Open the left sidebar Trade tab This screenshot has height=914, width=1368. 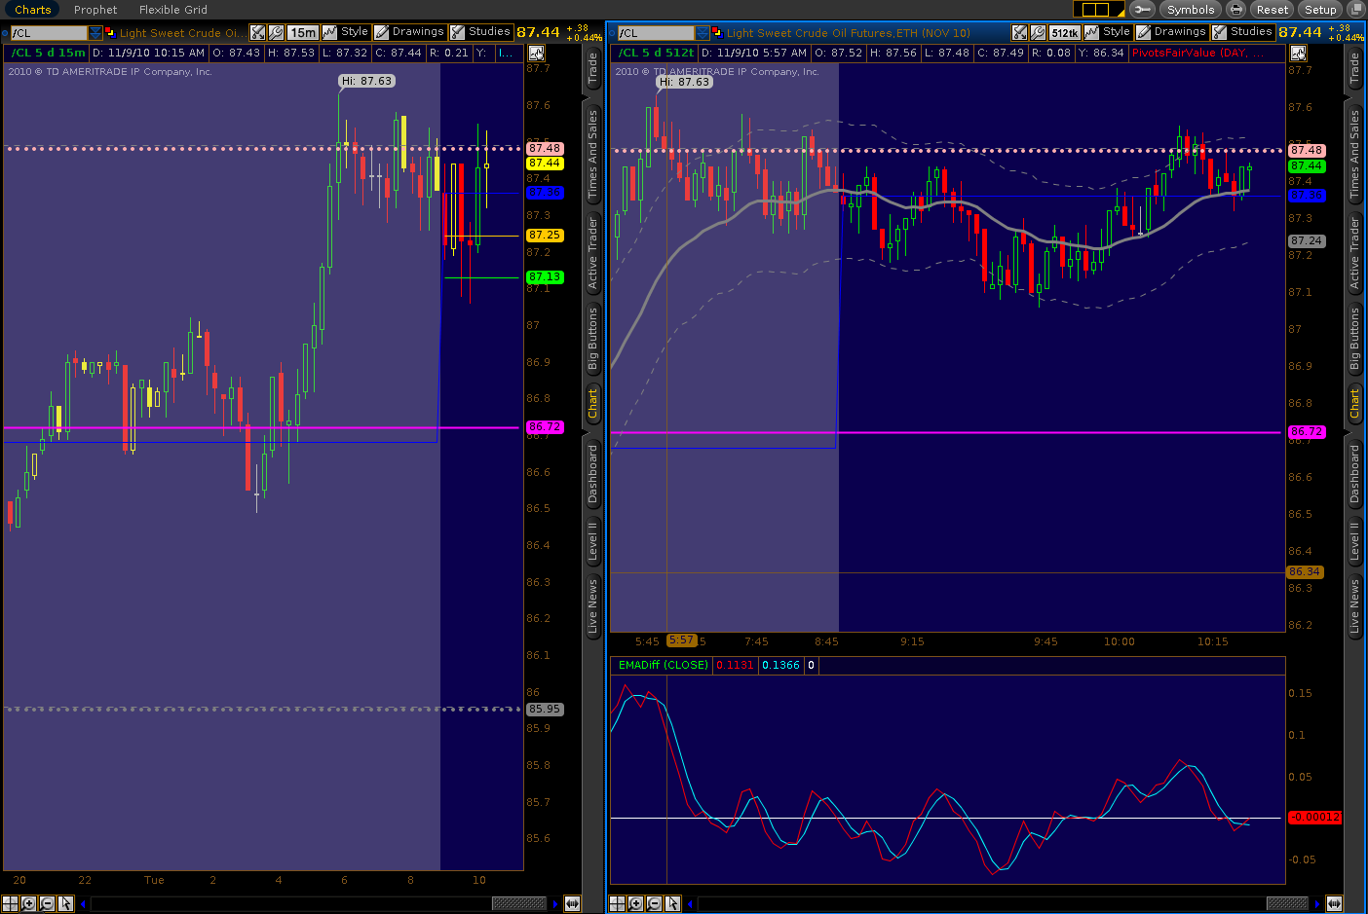coord(592,67)
